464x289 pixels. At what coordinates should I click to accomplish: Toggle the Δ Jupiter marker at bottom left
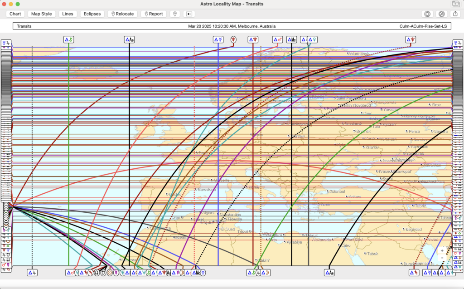(x=32, y=273)
